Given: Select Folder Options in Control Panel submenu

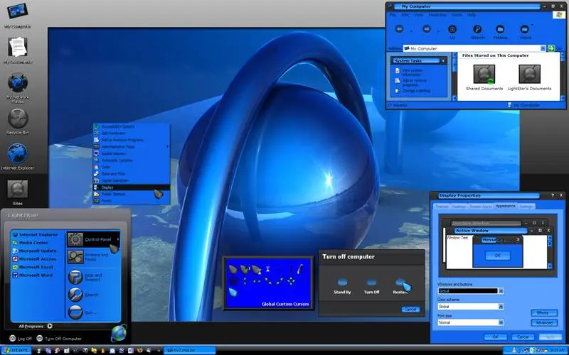Looking at the screenshot, I should coord(132,194).
